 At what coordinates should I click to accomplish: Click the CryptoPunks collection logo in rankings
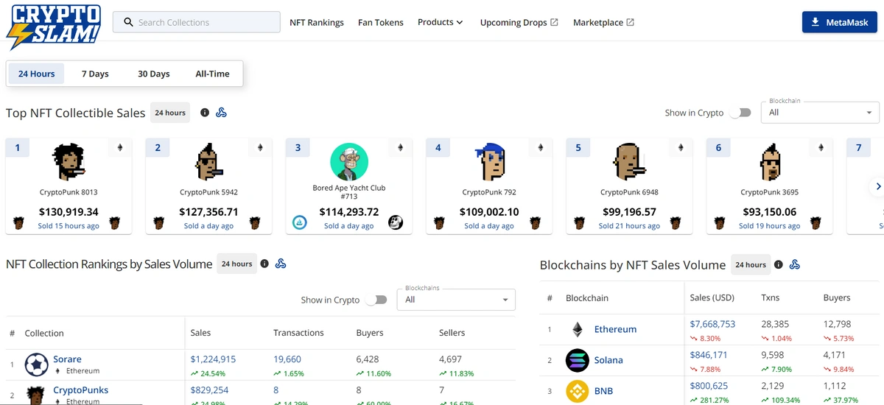[36, 395]
